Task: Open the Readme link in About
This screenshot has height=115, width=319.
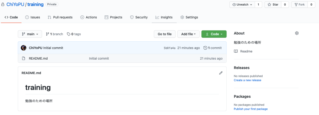Action: 246,51
